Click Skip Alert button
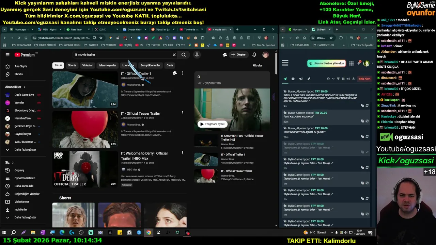This screenshot has height=245, width=436. point(364,79)
